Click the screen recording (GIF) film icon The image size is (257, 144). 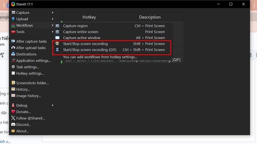[58, 50]
